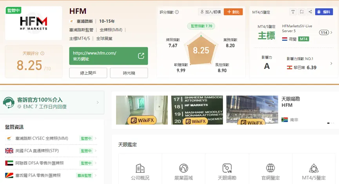Click the 114 server count badge
This screenshot has height=184, width=339.
(324, 32)
